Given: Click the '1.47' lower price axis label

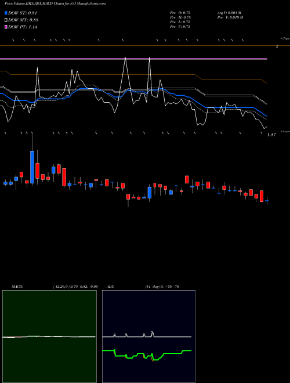Looking at the screenshot, I should click(x=271, y=135).
